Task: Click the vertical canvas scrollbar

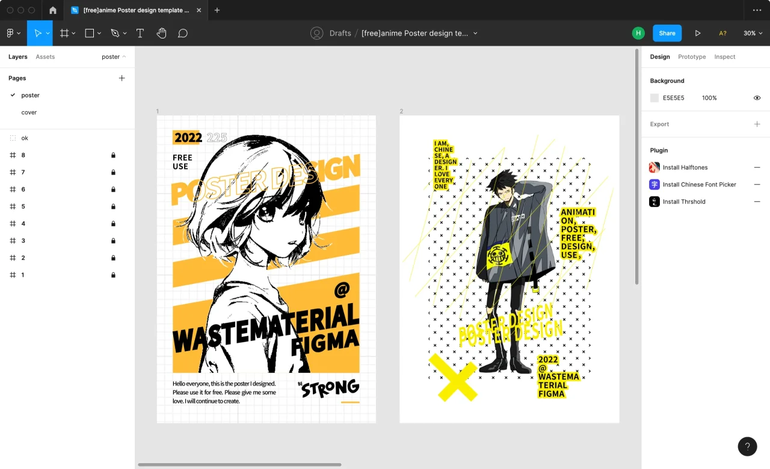Action: click(637, 167)
